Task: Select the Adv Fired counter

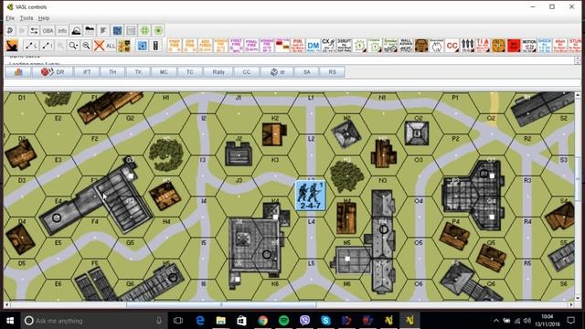Action: (x=205, y=45)
